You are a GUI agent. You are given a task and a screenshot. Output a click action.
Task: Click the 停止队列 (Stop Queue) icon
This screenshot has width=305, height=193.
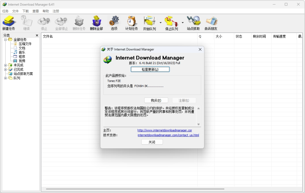click(x=171, y=22)
